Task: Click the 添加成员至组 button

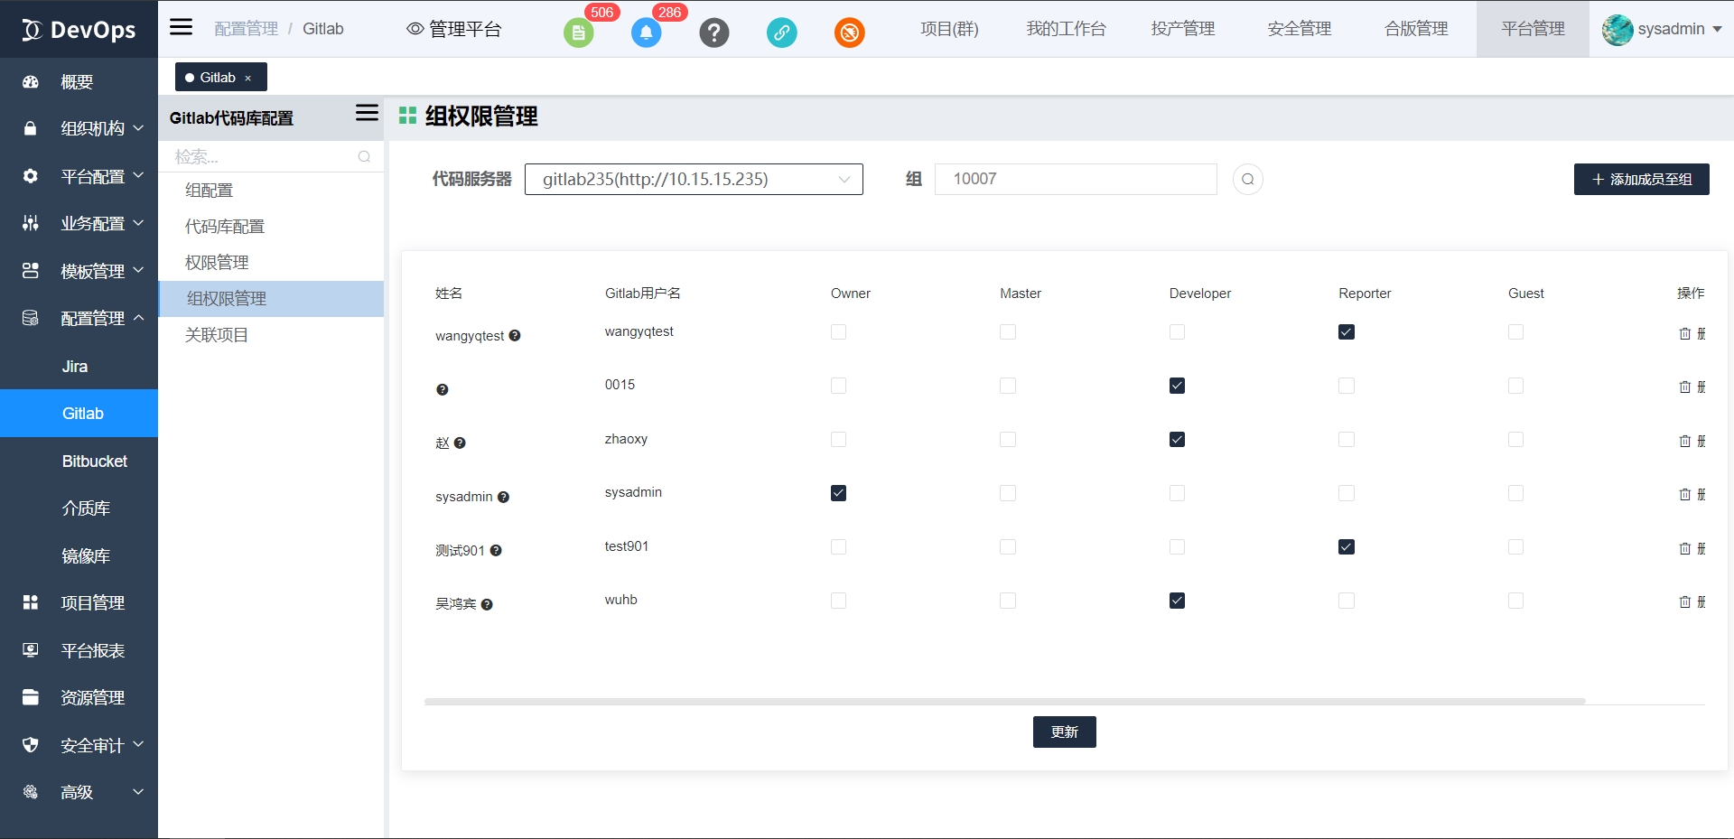Action: point(1641,179)
